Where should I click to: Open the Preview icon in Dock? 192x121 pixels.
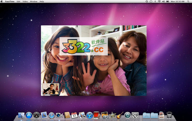[x=82, y=115]
